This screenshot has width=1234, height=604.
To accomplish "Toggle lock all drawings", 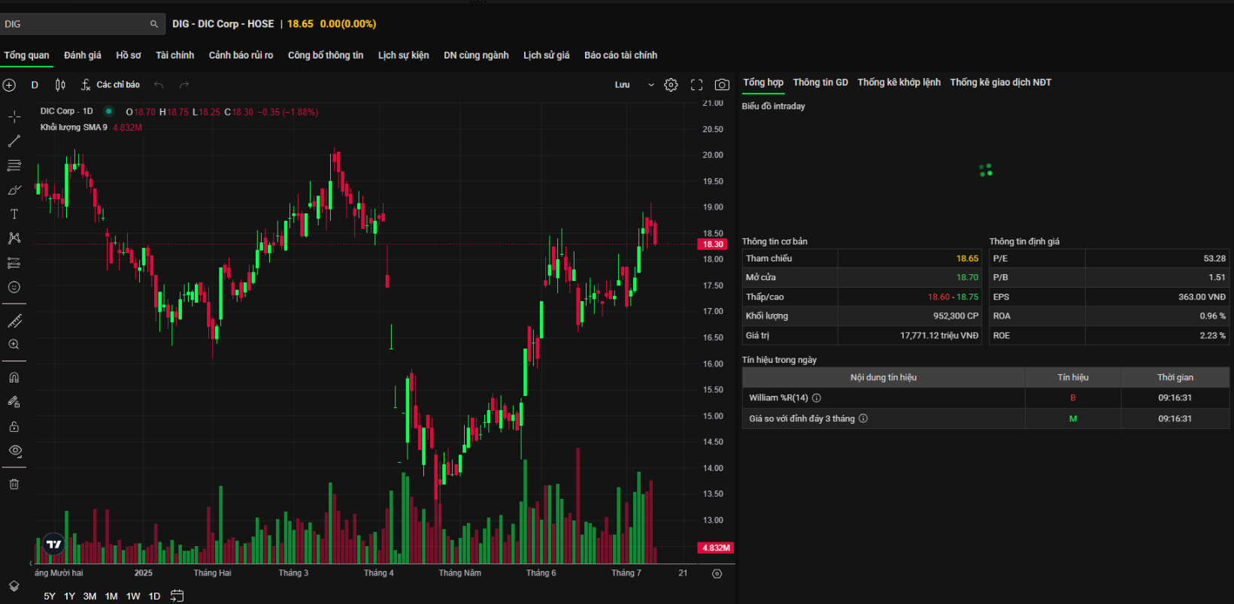I will [14, 427].
